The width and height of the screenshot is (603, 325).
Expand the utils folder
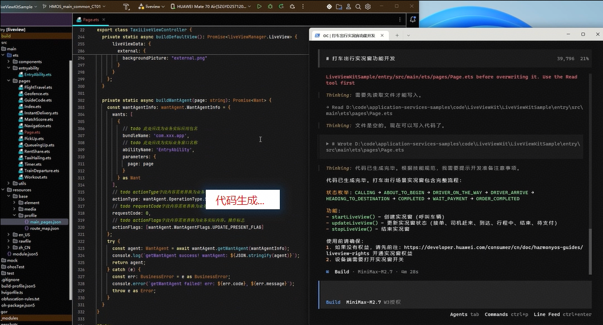8,184
